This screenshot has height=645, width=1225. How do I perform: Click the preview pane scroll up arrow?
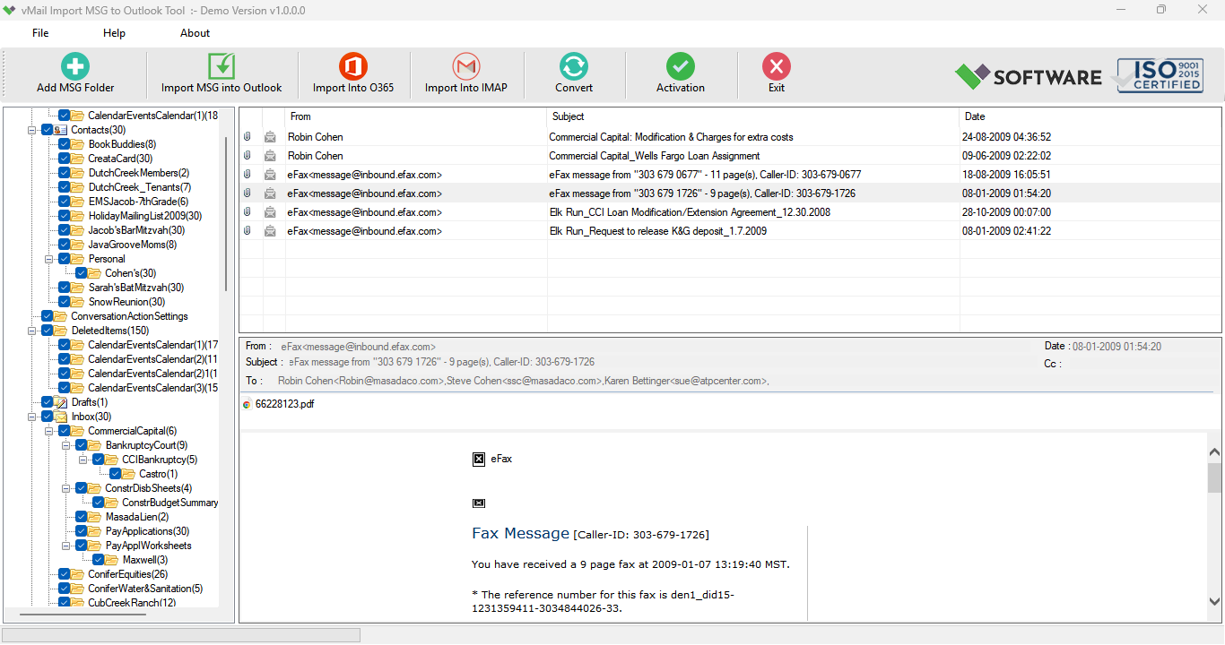[x=1214, y=452]
